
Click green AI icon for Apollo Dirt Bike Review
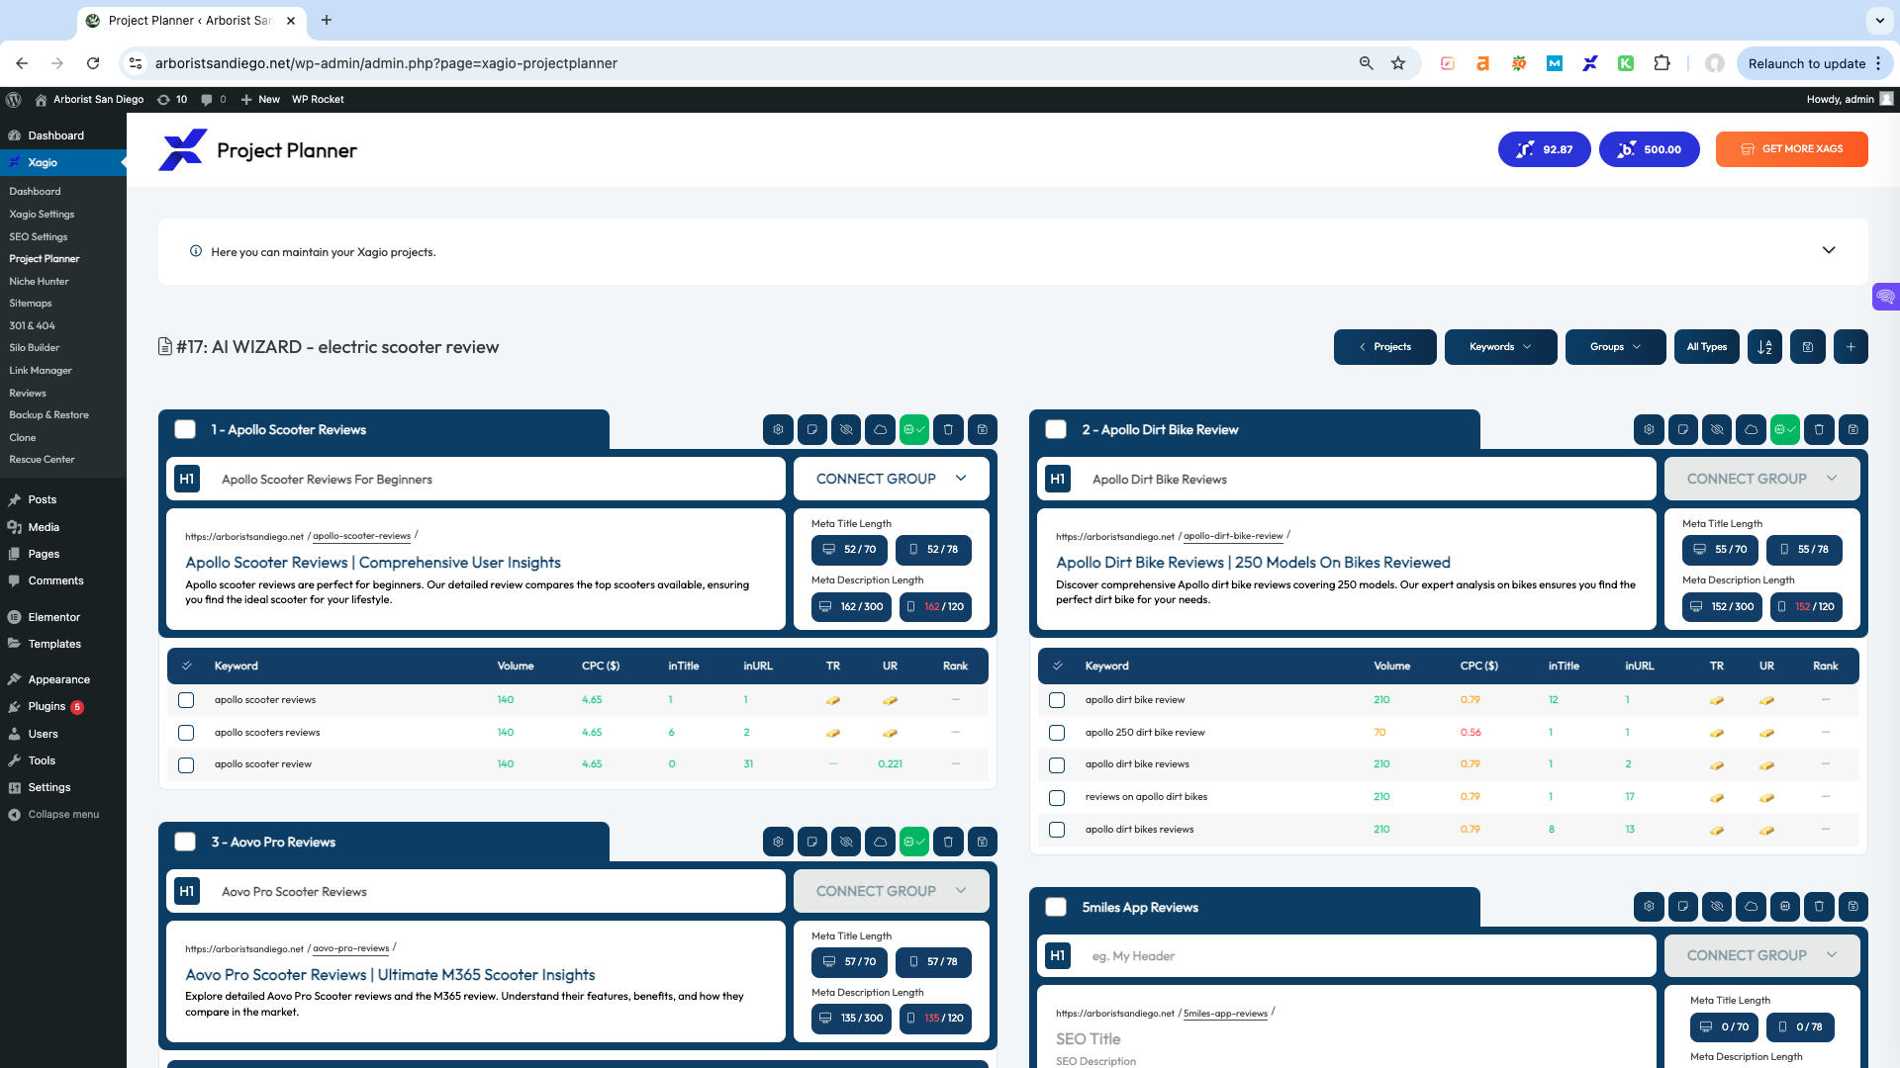[1785, 430]
